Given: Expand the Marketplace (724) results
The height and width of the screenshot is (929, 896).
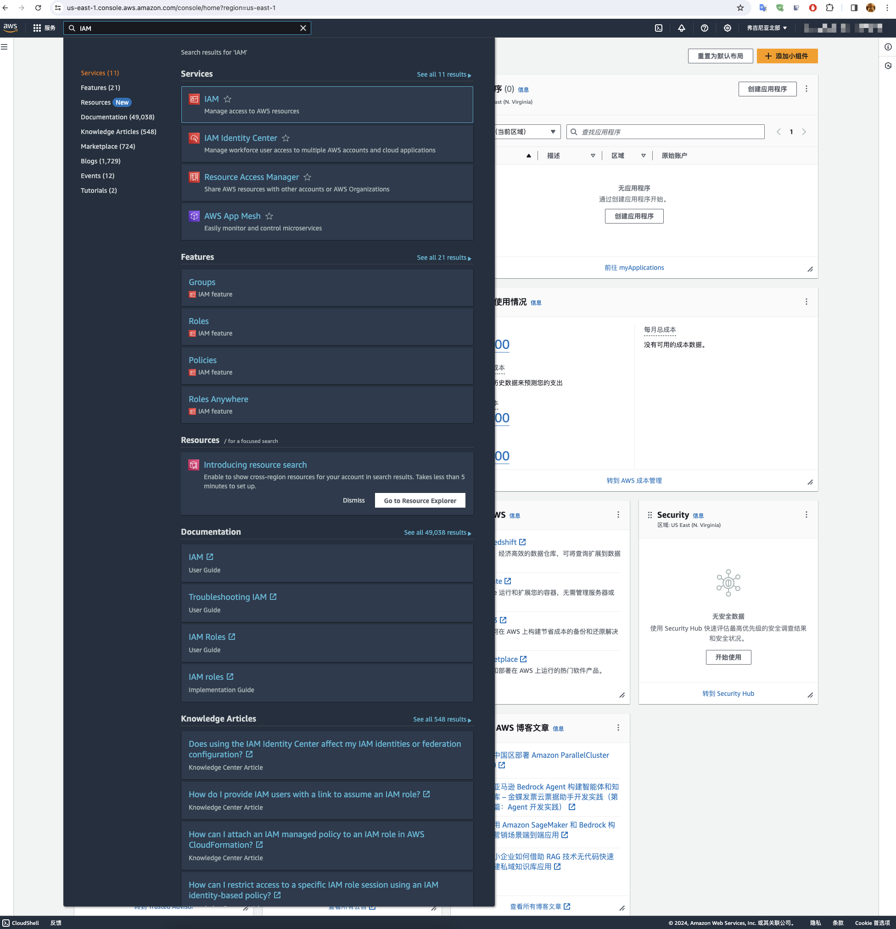Looking at the screenshot, I should [108, 146].
